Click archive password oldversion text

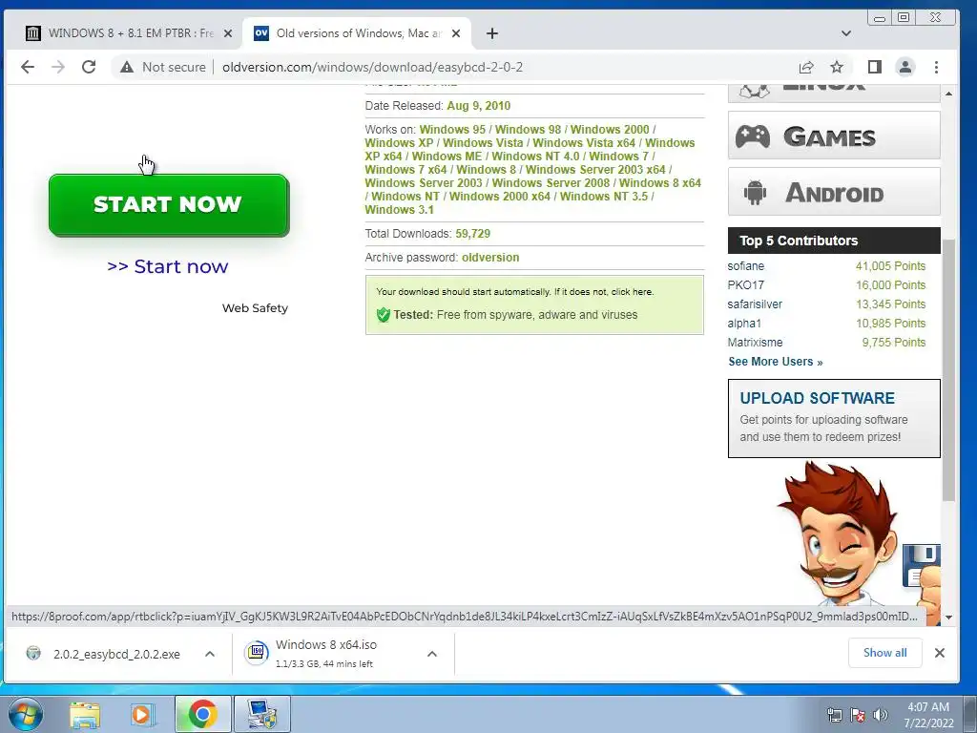pyautogui.click(x=490, y=258)
